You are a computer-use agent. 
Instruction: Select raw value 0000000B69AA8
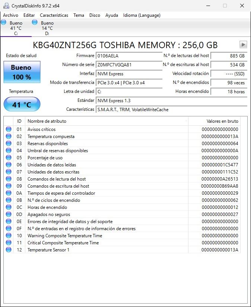pos(220,186)
